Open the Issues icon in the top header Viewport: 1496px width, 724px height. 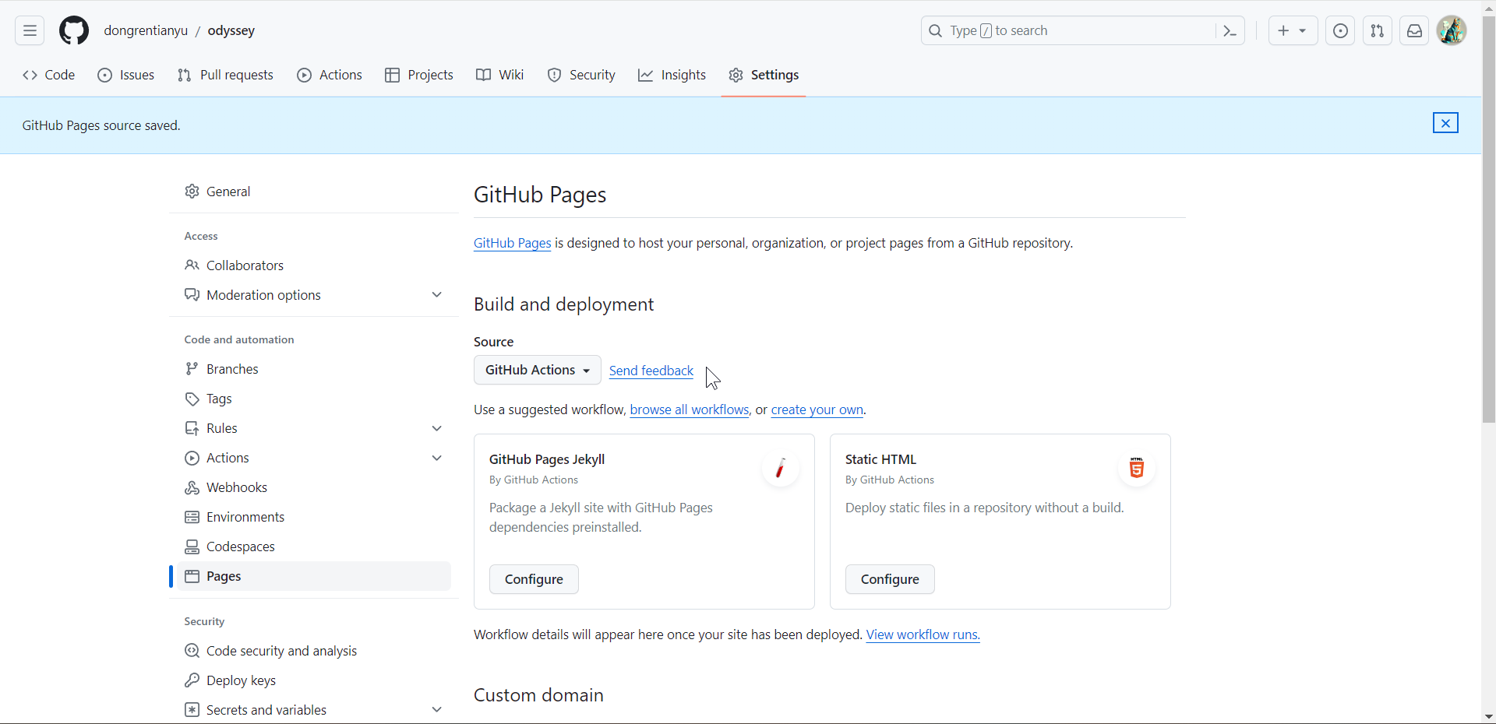pos(1340,30)
